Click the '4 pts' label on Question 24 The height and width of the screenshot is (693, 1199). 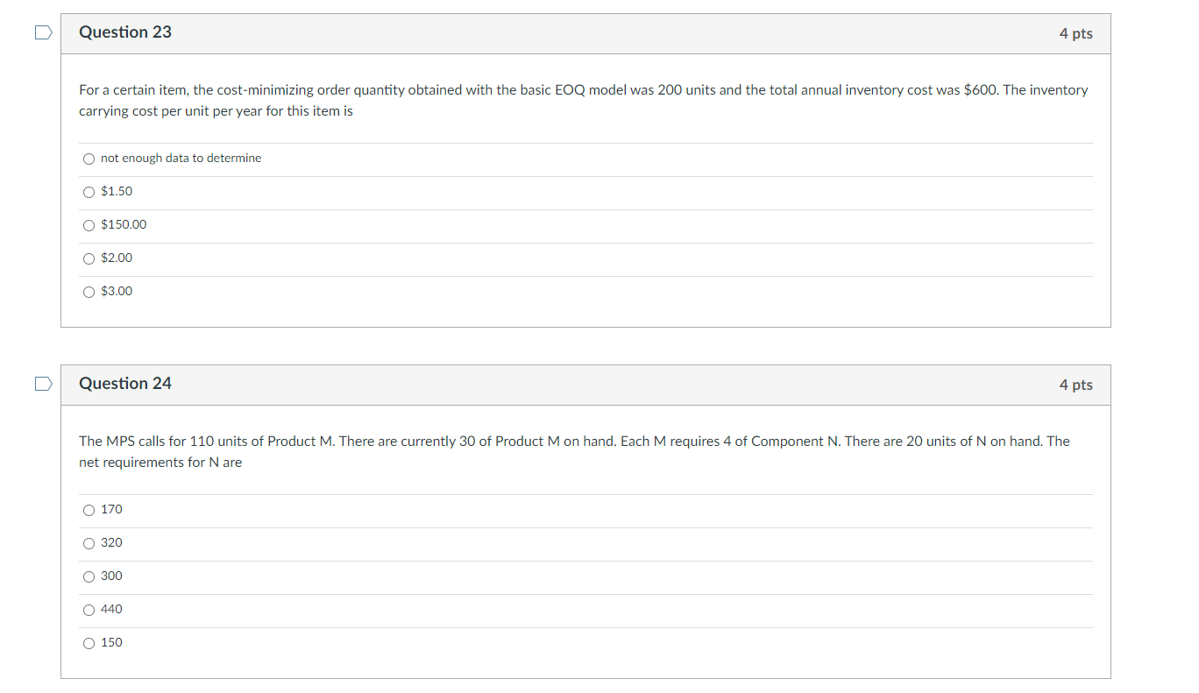[1076, 385]
